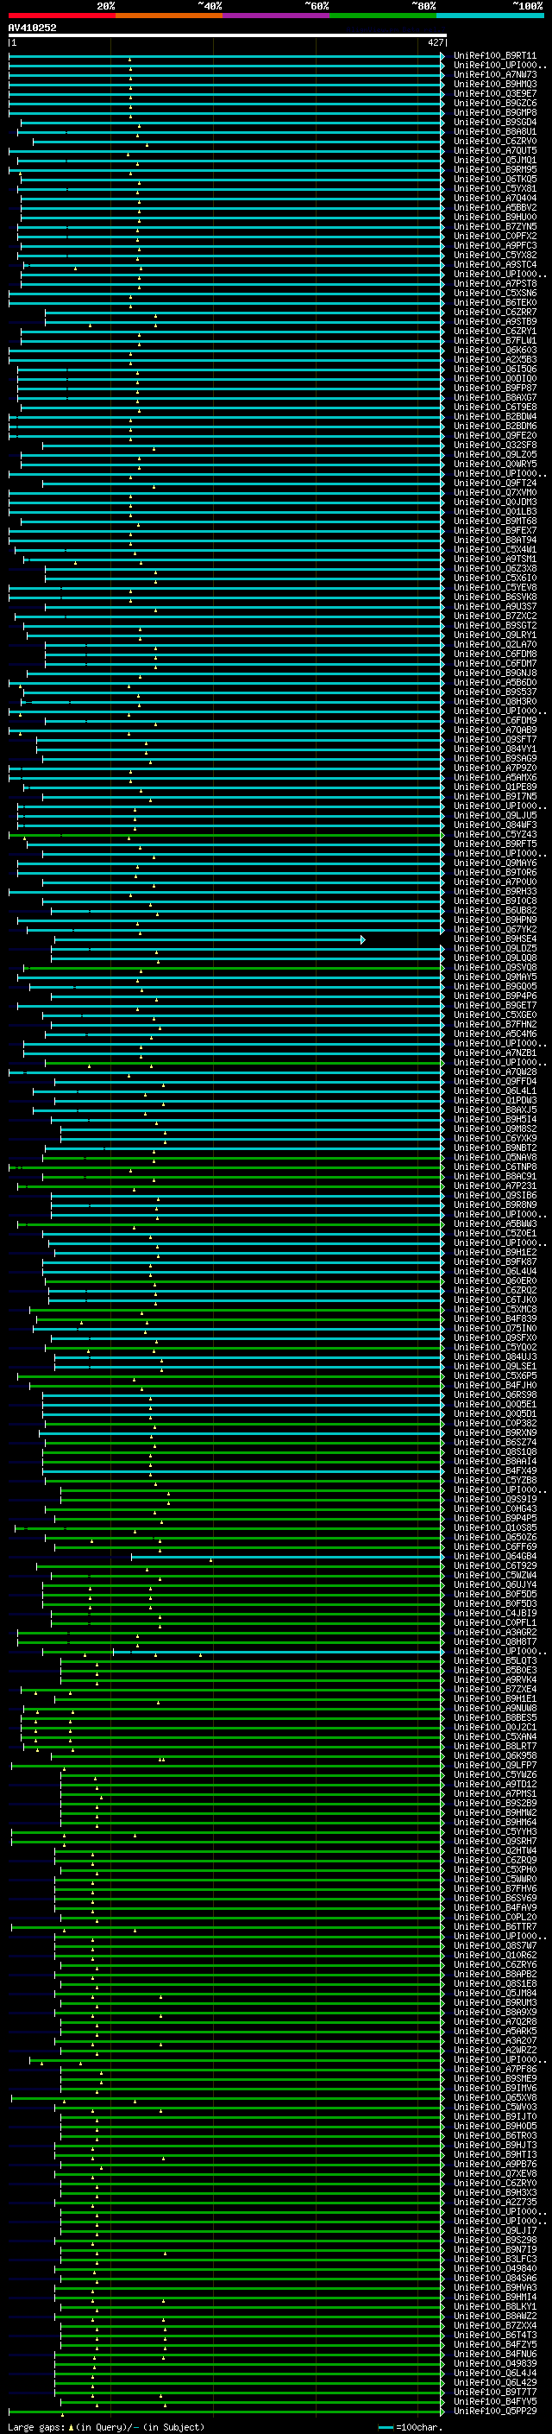The width and height of the screenshot is (552, 2434).
Task: Open hit UniRef100_A7NZB1
Action: (x=494, y=1053)
